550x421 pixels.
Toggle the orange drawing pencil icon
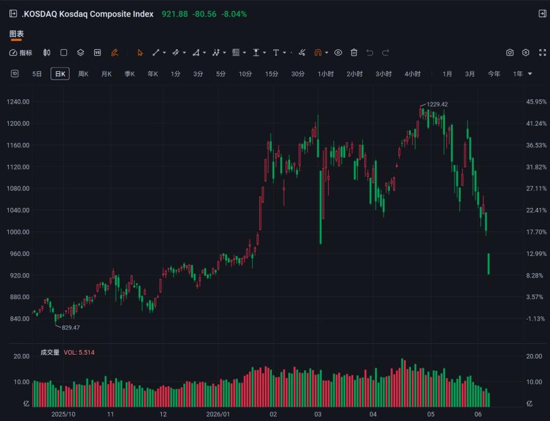tap(114, 52)
